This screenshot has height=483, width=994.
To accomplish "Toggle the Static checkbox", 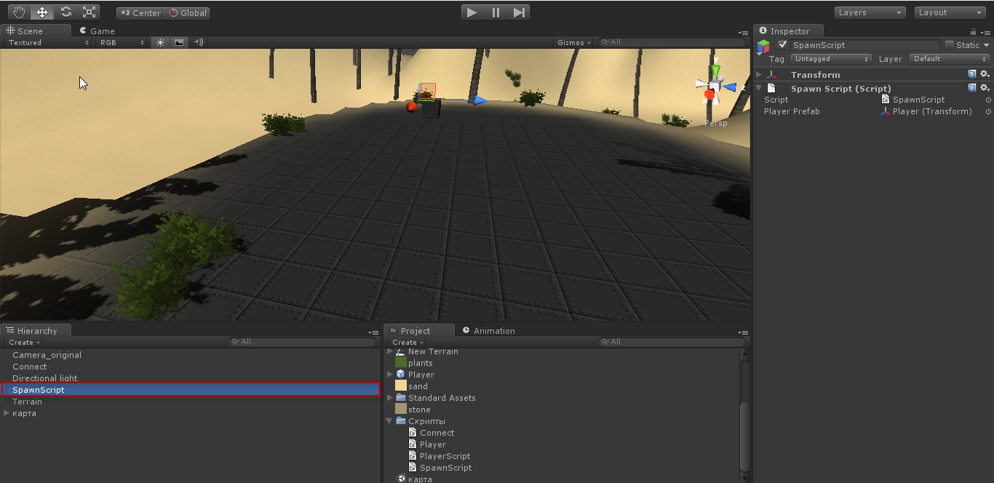I will click(x=949, y=45).
